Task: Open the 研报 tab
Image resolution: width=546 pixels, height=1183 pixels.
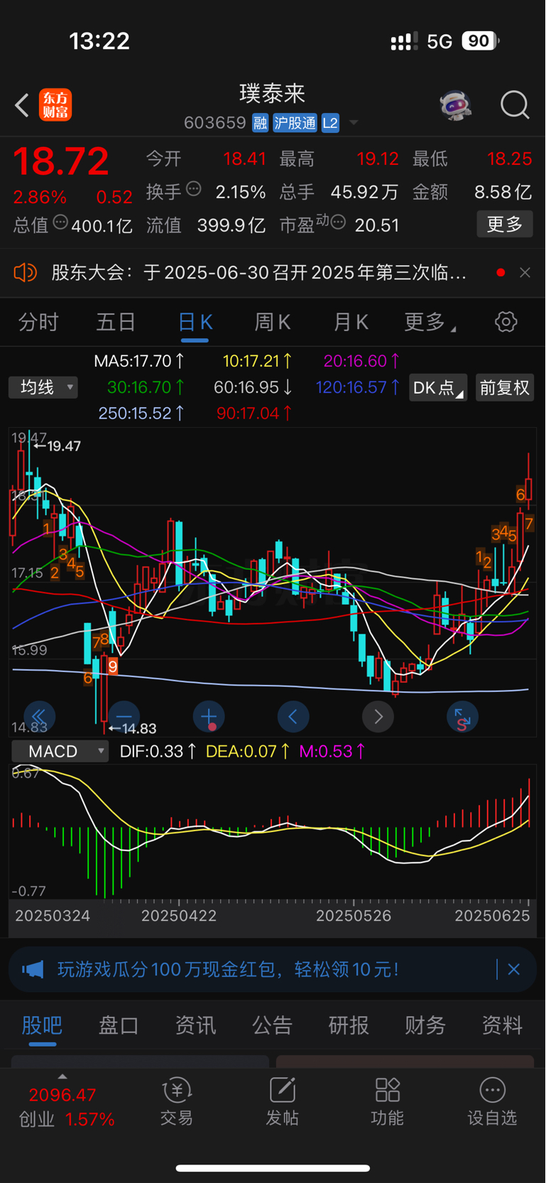Action: (x=349, y=1025)
